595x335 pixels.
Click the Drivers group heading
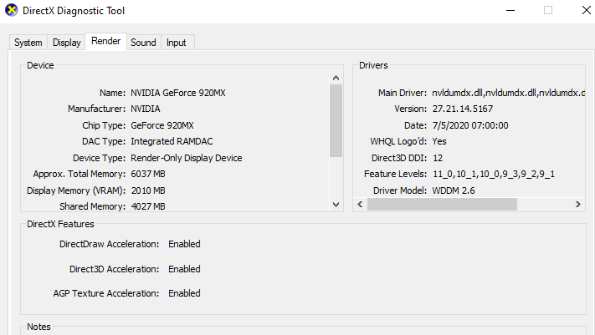click(373, 65)
